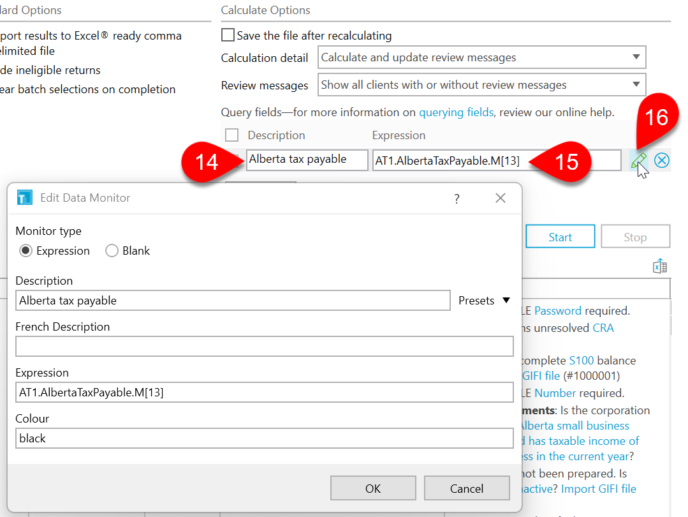Click the Edit Data Monitor title bar icon
This screenshot has width=688, height=517.
(25, 198)
